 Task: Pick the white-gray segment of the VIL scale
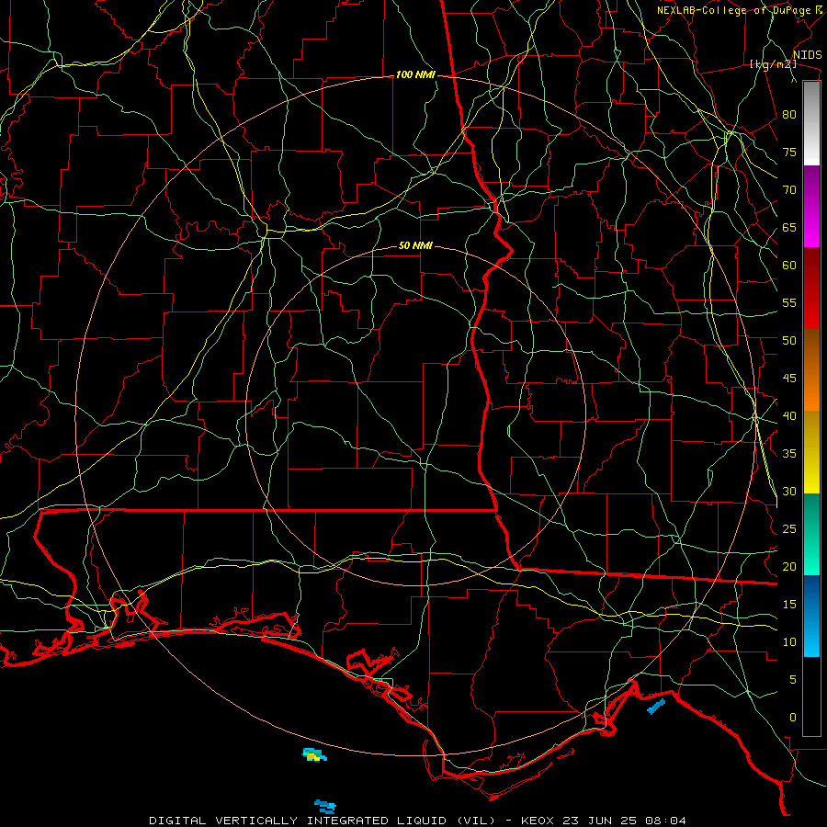point(811,123)
